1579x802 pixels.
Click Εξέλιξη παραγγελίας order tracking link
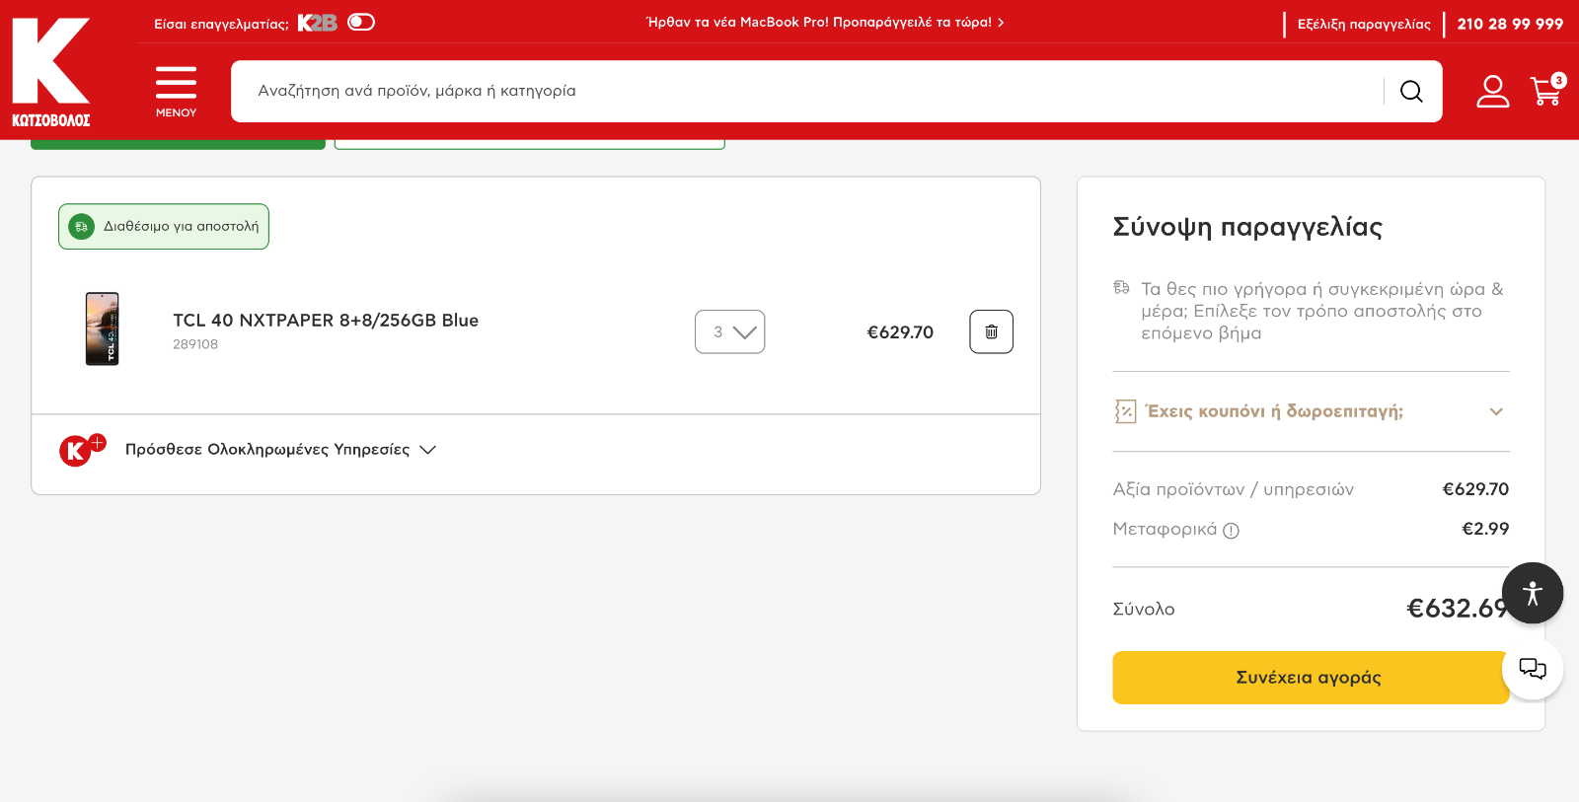click(1363, 25)
